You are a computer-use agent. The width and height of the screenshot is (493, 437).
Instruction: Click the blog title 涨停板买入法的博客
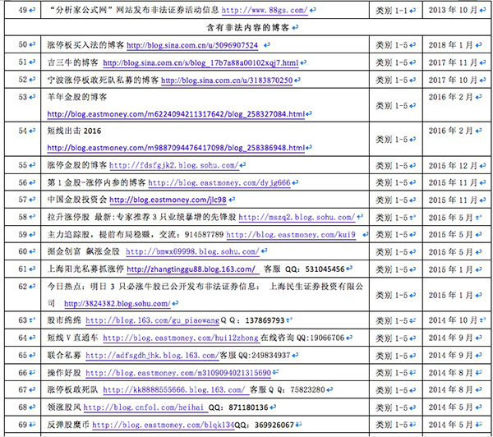pos(85,45)
